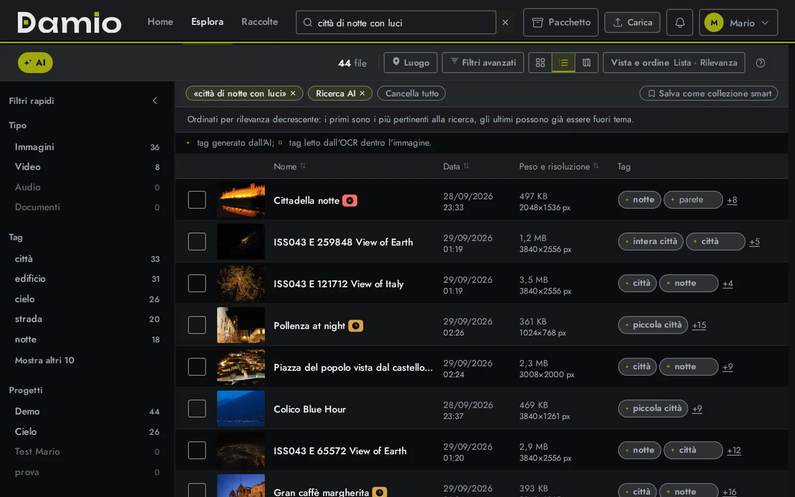Select checkbox for Pollenza at night
This screenshot has height=497, width=795.
[197, 325]
